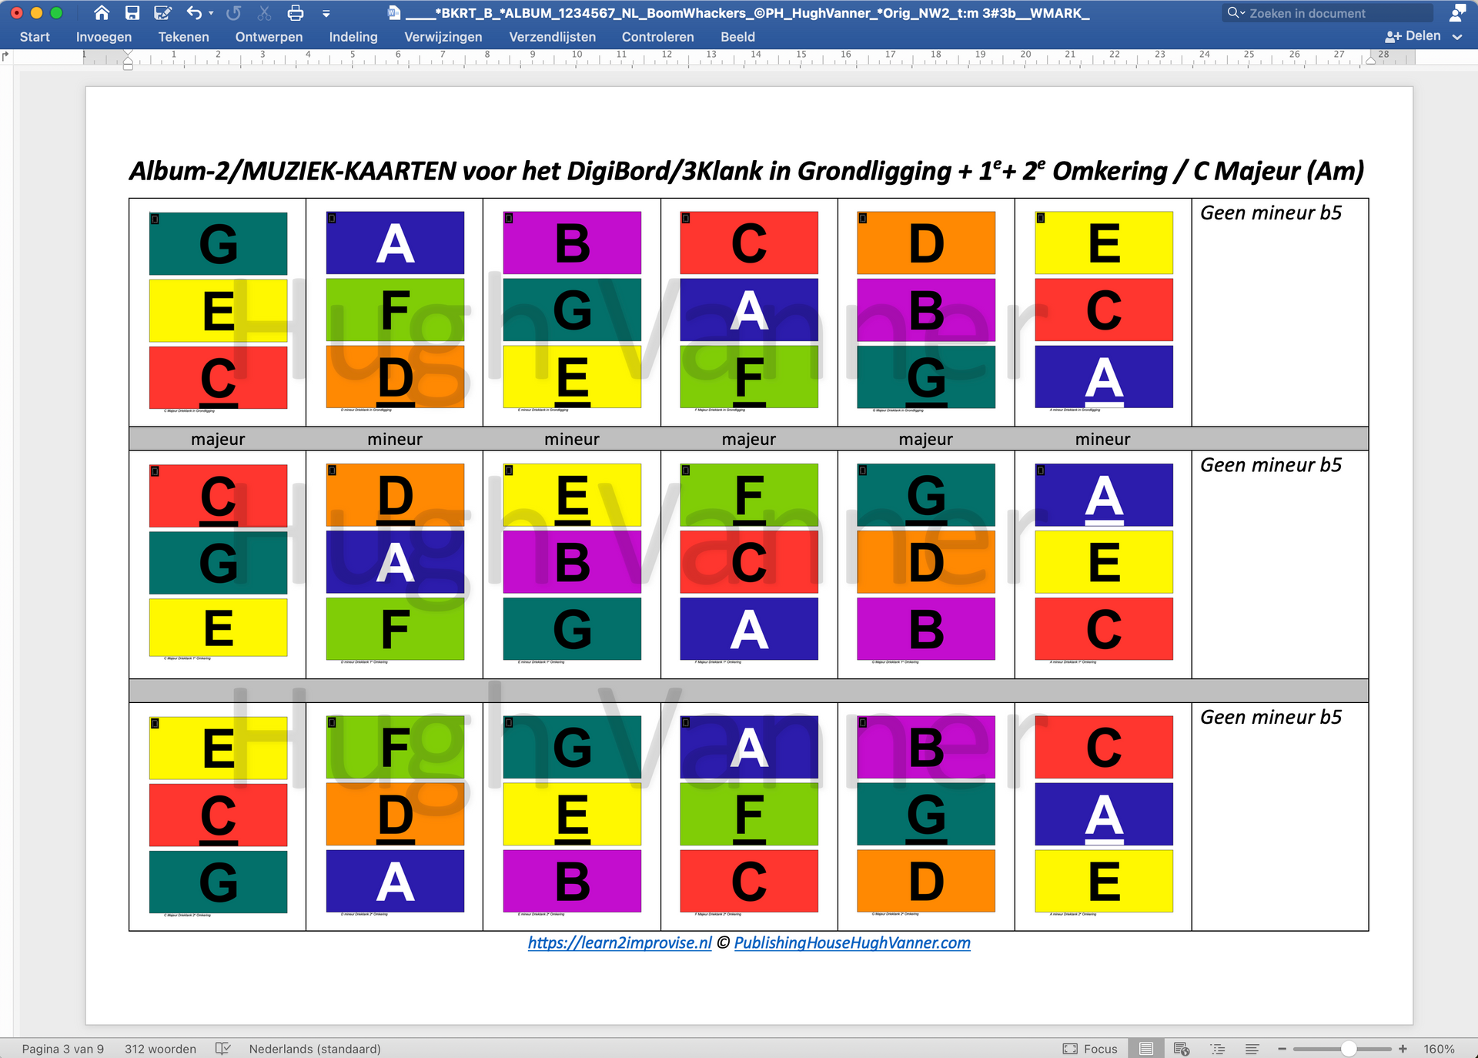The image size is (1478, 1058).
Task: Expand the chevron next to Delen
Action: tap(1457, 37)
